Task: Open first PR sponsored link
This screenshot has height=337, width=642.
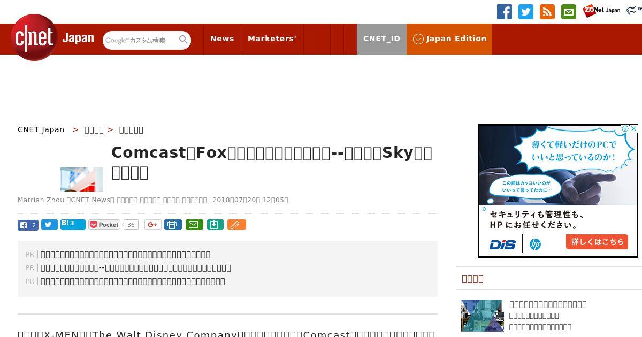Action: point(126,255)
